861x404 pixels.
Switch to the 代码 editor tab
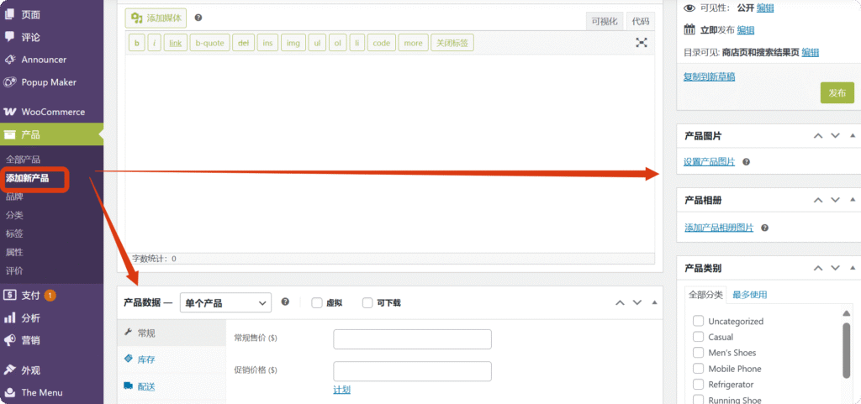(x=641, y=21)
